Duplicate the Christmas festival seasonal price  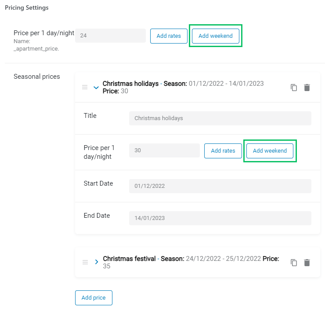294,263
